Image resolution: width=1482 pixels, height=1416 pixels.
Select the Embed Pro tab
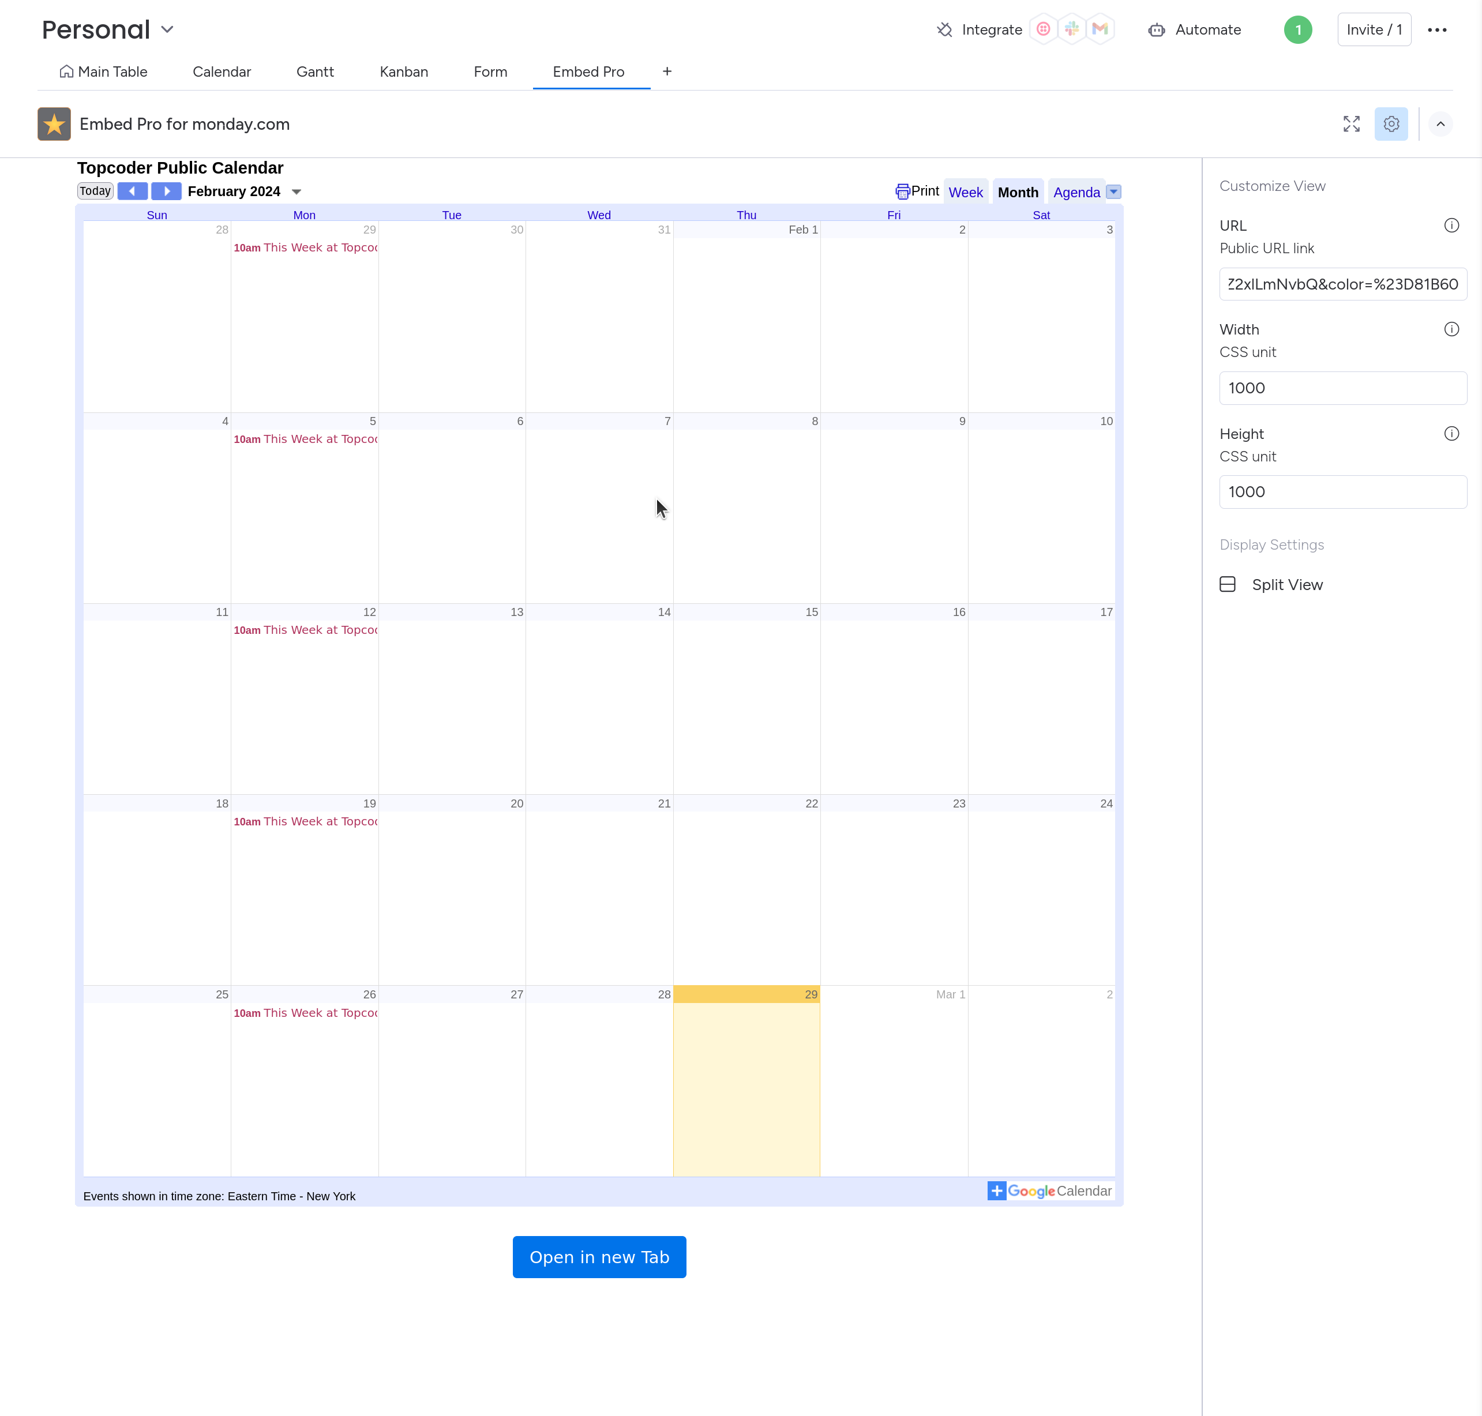pos(588,72)
